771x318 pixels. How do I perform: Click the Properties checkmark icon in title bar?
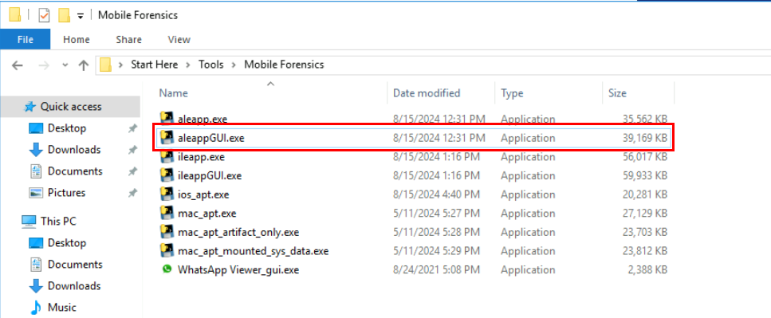point(44,16)
